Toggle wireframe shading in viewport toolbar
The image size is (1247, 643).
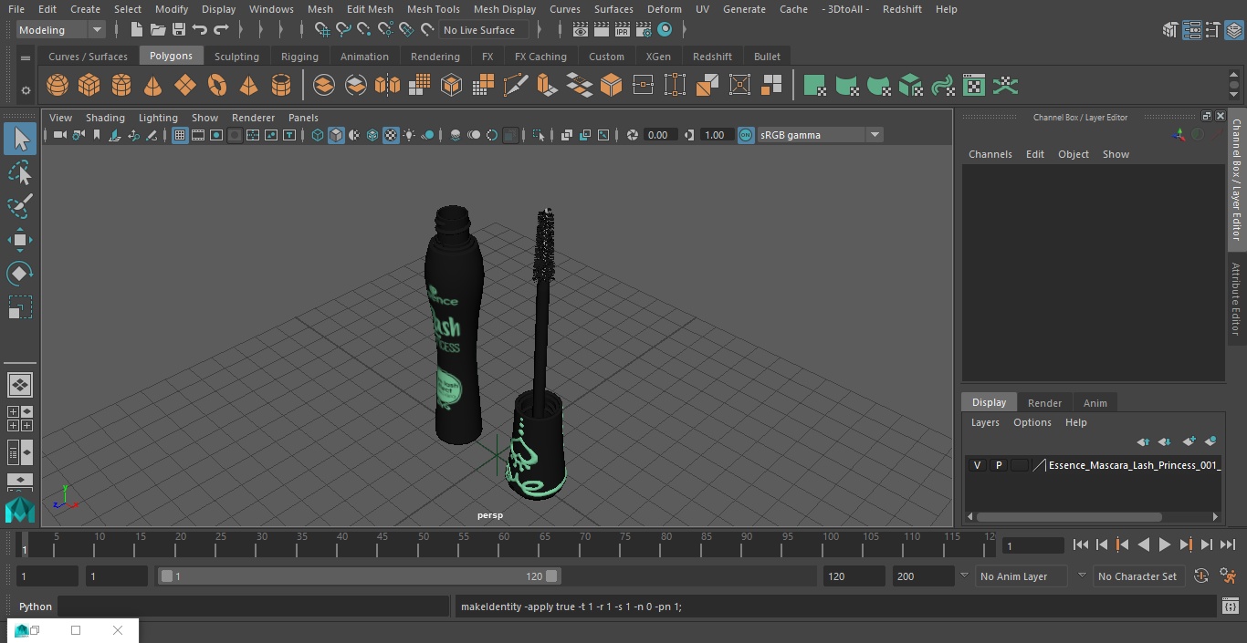pos(317,135)
